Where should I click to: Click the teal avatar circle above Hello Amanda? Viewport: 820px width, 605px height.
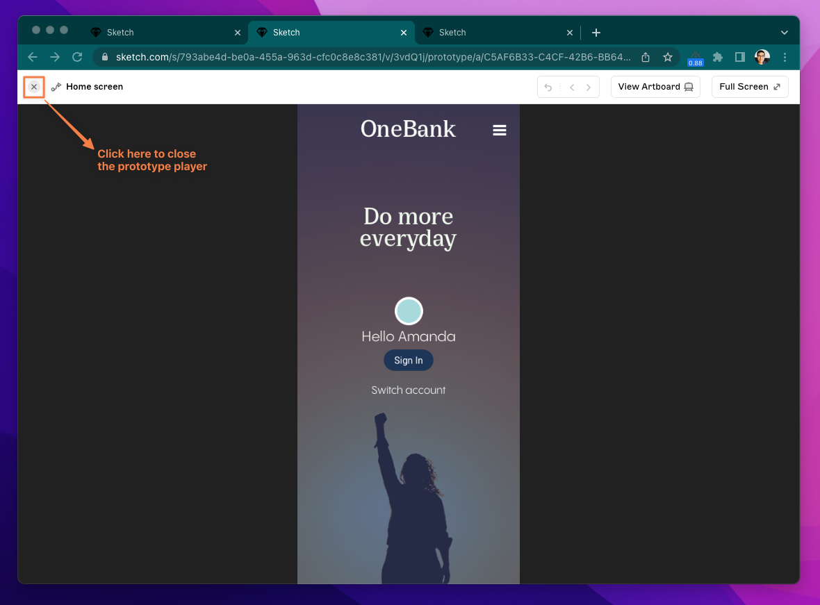coord(409,311)
